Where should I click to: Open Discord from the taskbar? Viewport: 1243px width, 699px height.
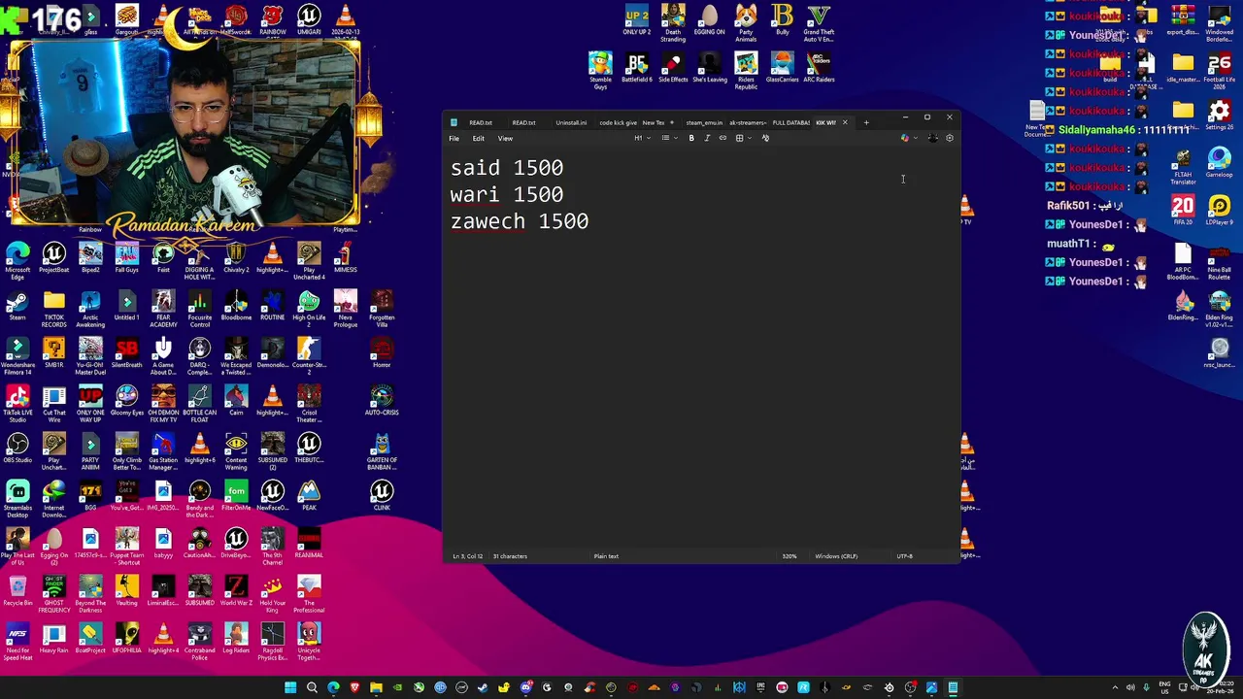pos(525,687)
